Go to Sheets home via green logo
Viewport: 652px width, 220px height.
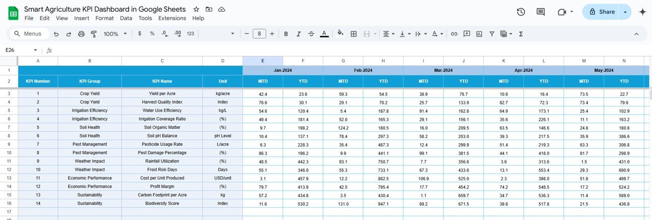pos(13,13)
